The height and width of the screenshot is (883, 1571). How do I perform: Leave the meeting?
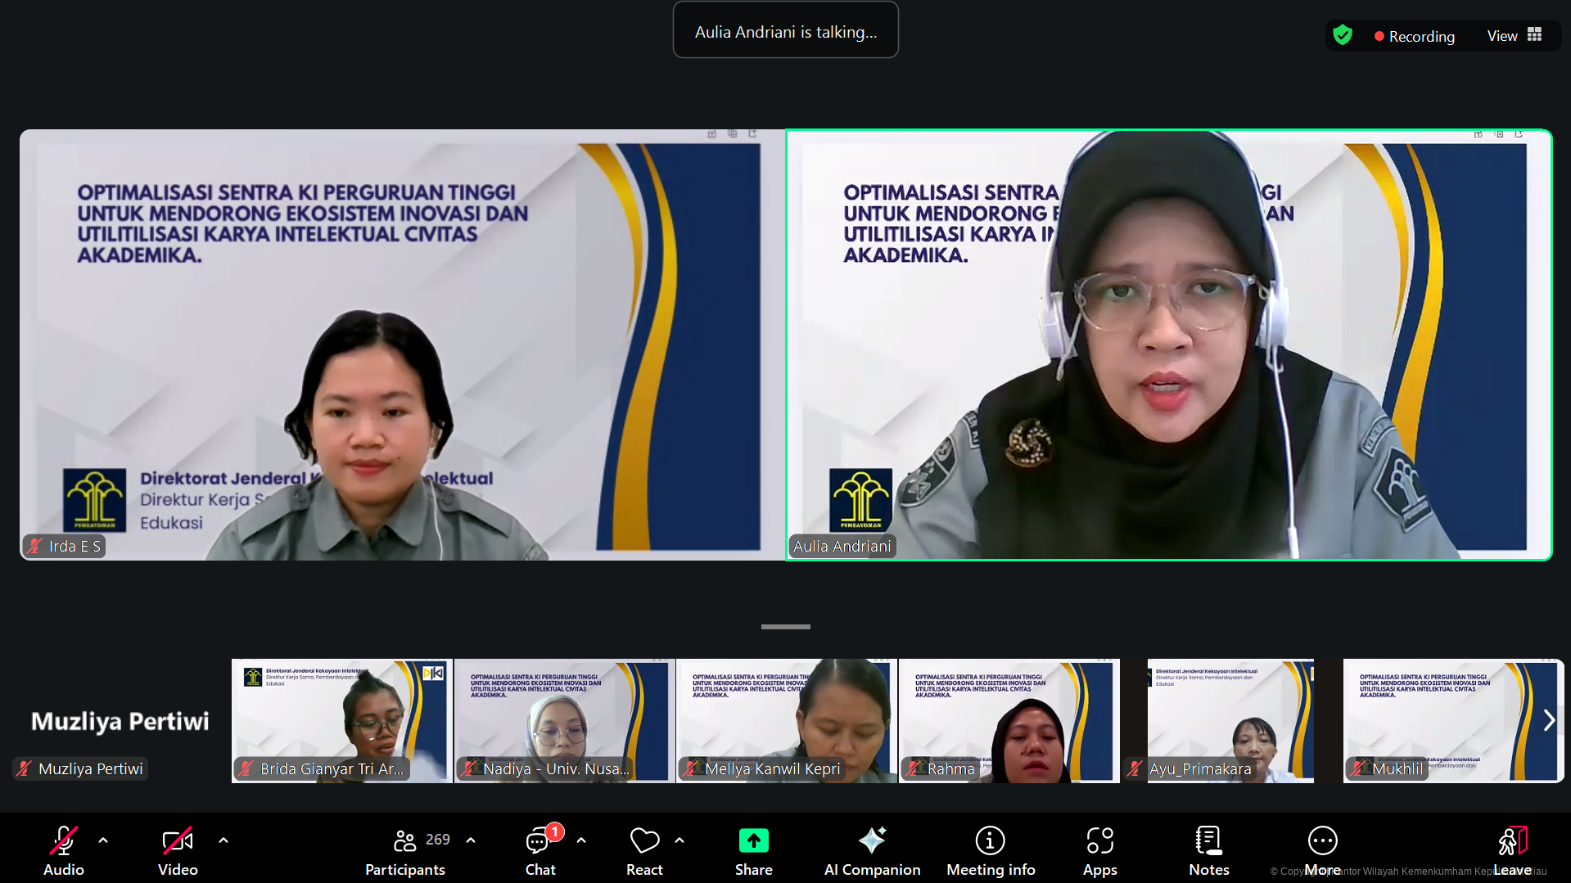point(1512,850)
